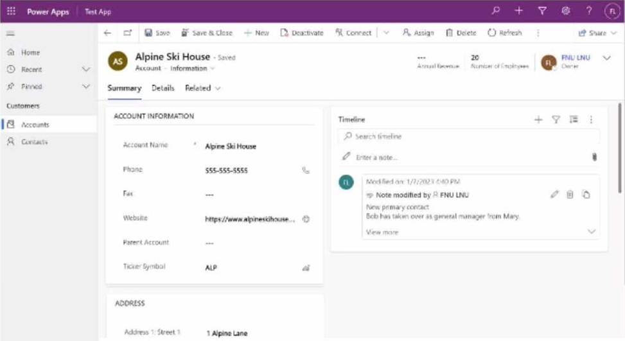Delete the note with trash icon
This screenshot has height=341, width=625.
click(x=570, y=195)
